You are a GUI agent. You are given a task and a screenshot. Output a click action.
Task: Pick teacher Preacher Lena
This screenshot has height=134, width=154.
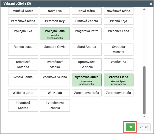point(118,34)
